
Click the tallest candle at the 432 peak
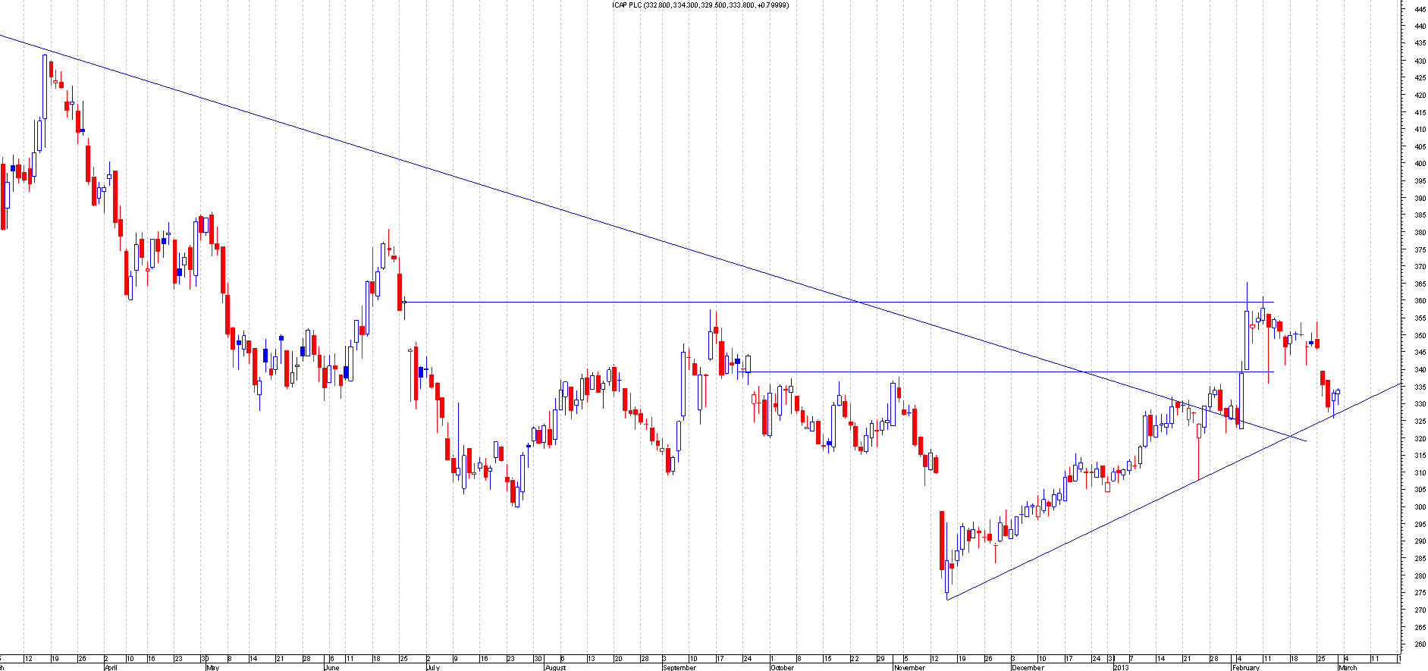click(45, 86)
